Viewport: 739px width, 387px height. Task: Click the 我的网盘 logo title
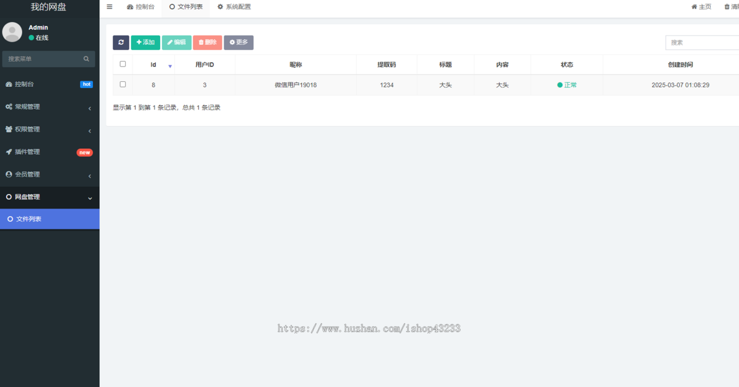[49, 7]
